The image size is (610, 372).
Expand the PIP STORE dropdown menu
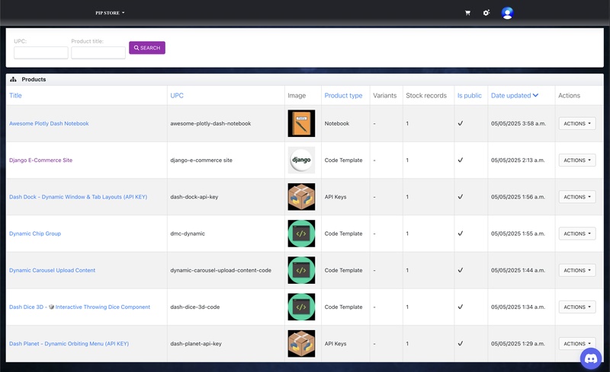point(110,13)
